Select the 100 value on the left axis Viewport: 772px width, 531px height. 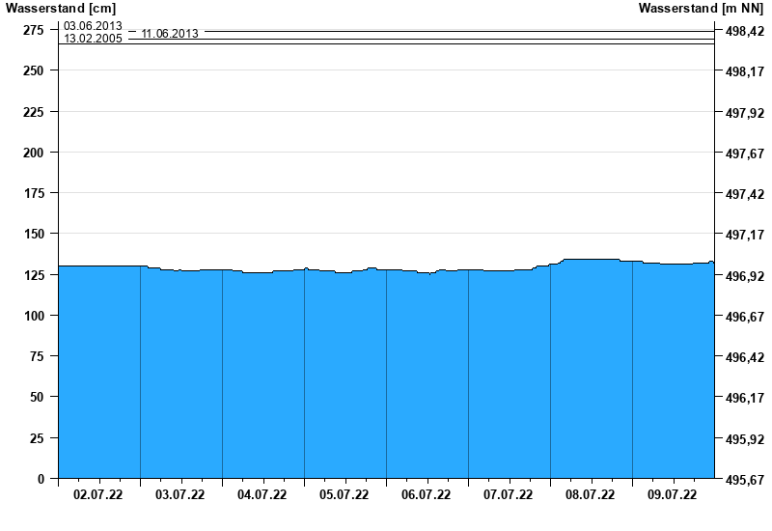[34, 316]
